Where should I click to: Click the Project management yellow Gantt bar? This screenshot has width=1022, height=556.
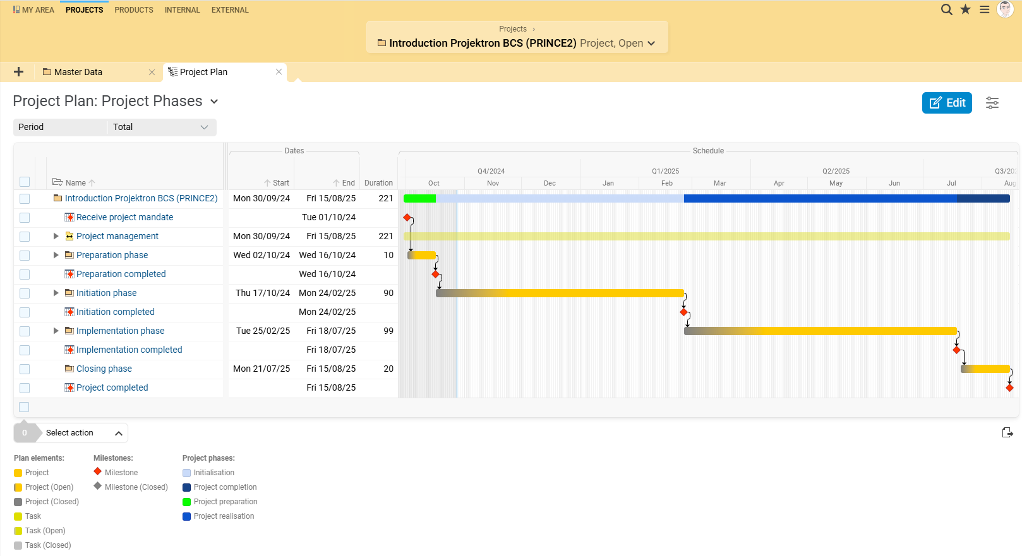click(x=707, y=236)
